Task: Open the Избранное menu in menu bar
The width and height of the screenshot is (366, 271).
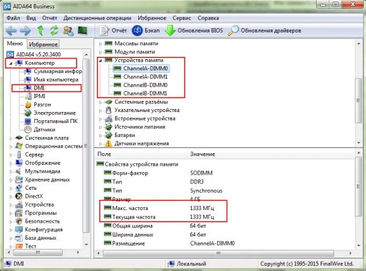Action: click(152, 18)
